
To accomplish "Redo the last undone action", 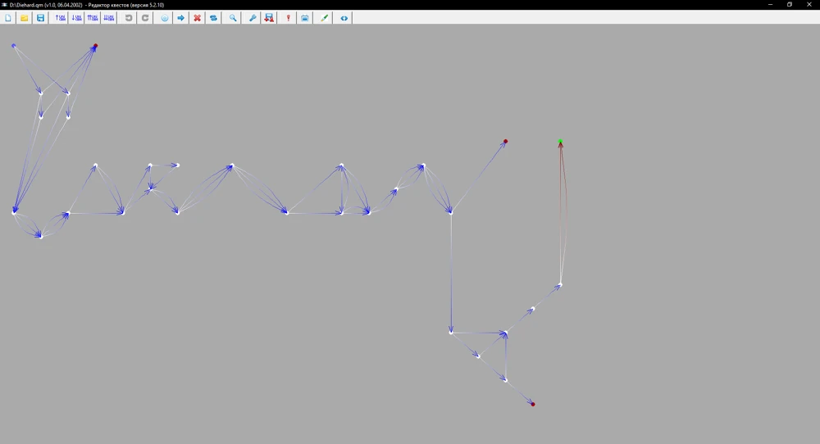I will tap(145, 18).
